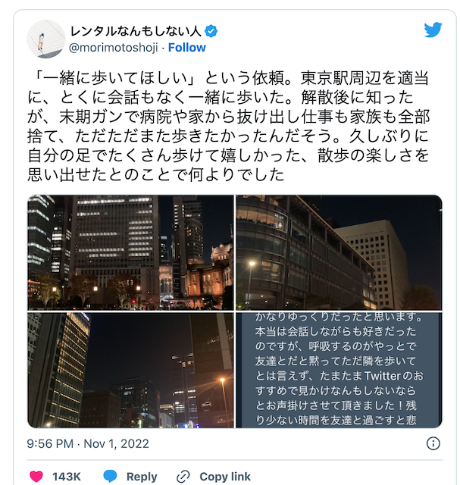
Task: Click the tweet body text paragraph
Action: point(228,127)
